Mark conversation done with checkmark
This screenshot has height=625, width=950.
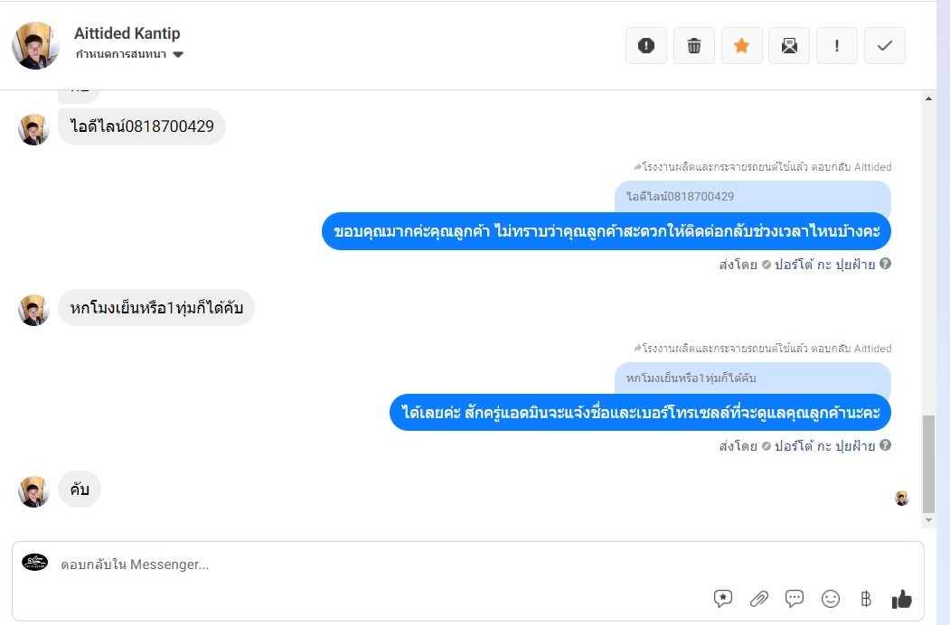pyautogui.click(x=885, y=45)
